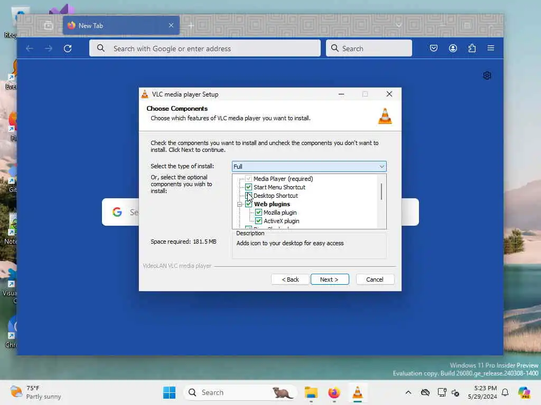
Task: Toggle the Start Menu Shortcut checkbox
Action: (248, 187)
